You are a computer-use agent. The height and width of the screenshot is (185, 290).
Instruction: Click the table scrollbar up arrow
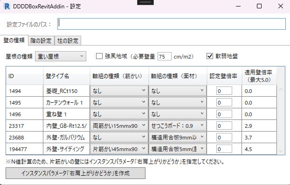(x=281, y=89)
